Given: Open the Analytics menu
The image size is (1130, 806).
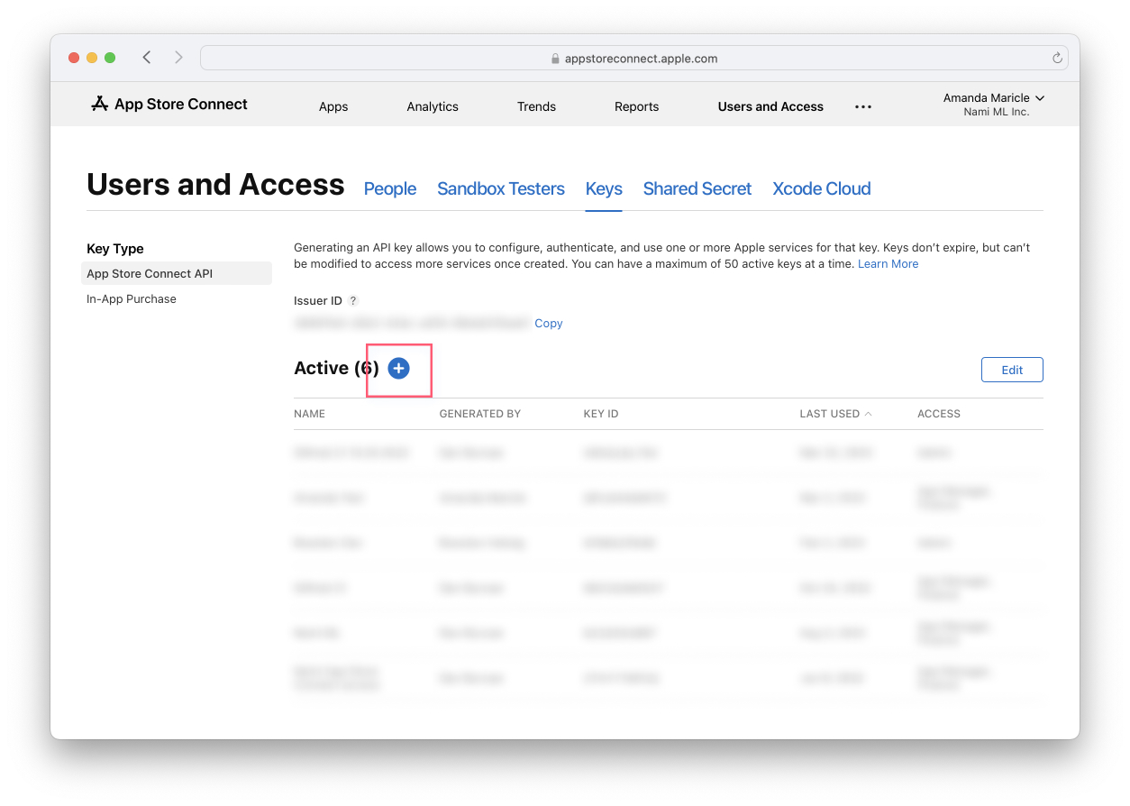Looking at the screenshot, I should click(x=433, y=106).
